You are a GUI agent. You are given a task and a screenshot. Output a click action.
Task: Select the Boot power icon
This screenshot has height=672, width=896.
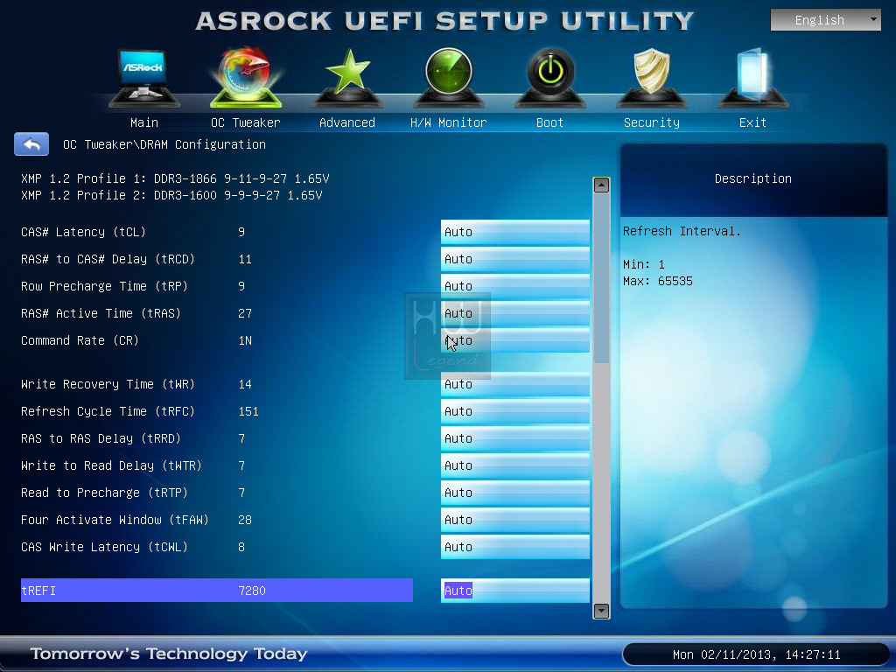tap(550, 78)
